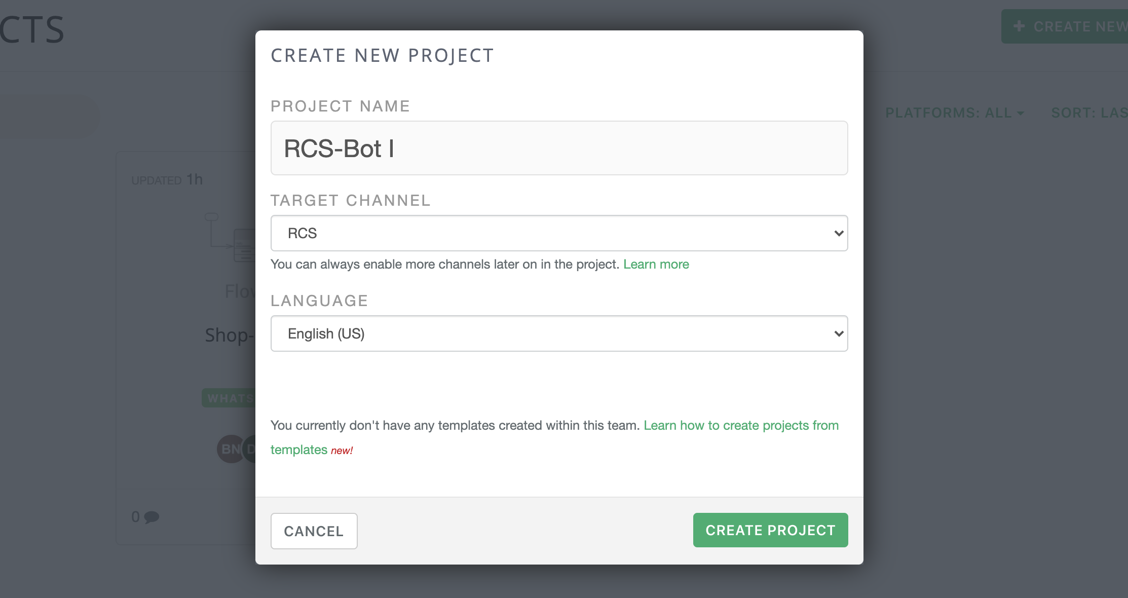The height and width of the screenshot is (598, 1128).
Task: Click the second user avatar beside BN
Action: pos(250,449)
